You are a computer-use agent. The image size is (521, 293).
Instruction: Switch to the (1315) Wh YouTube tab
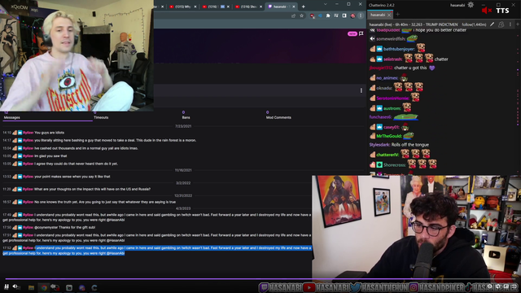[182, 7]
